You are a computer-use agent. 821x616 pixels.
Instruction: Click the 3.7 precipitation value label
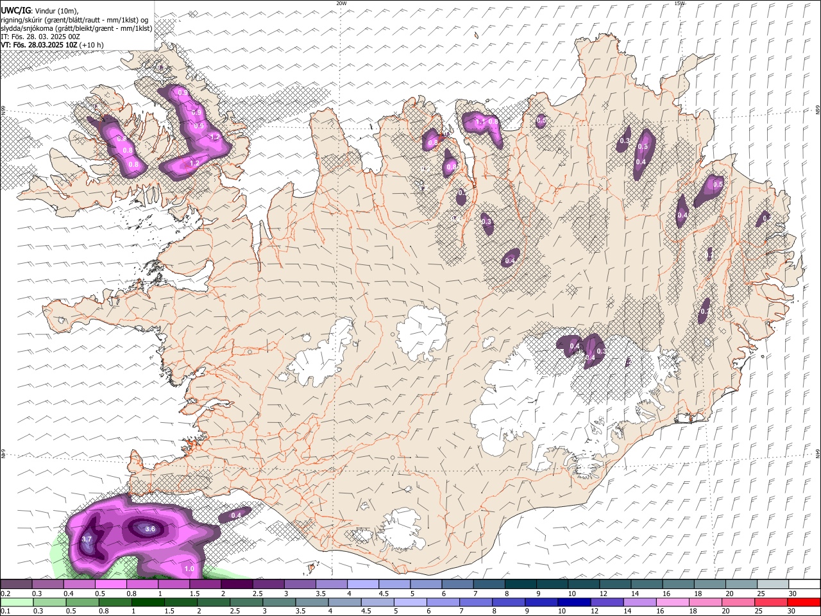88,539
